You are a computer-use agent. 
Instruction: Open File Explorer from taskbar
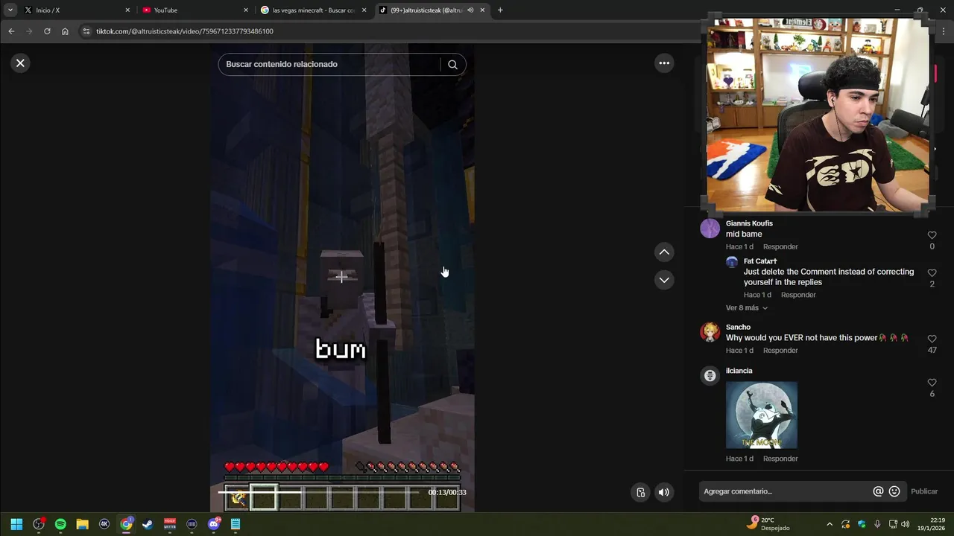(82, 524)
